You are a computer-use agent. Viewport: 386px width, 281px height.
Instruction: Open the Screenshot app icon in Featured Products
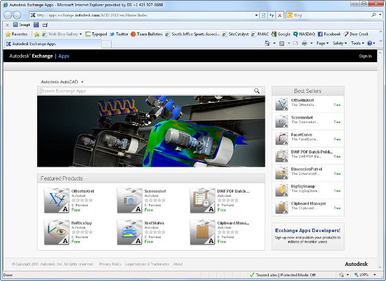click(130, 200)
